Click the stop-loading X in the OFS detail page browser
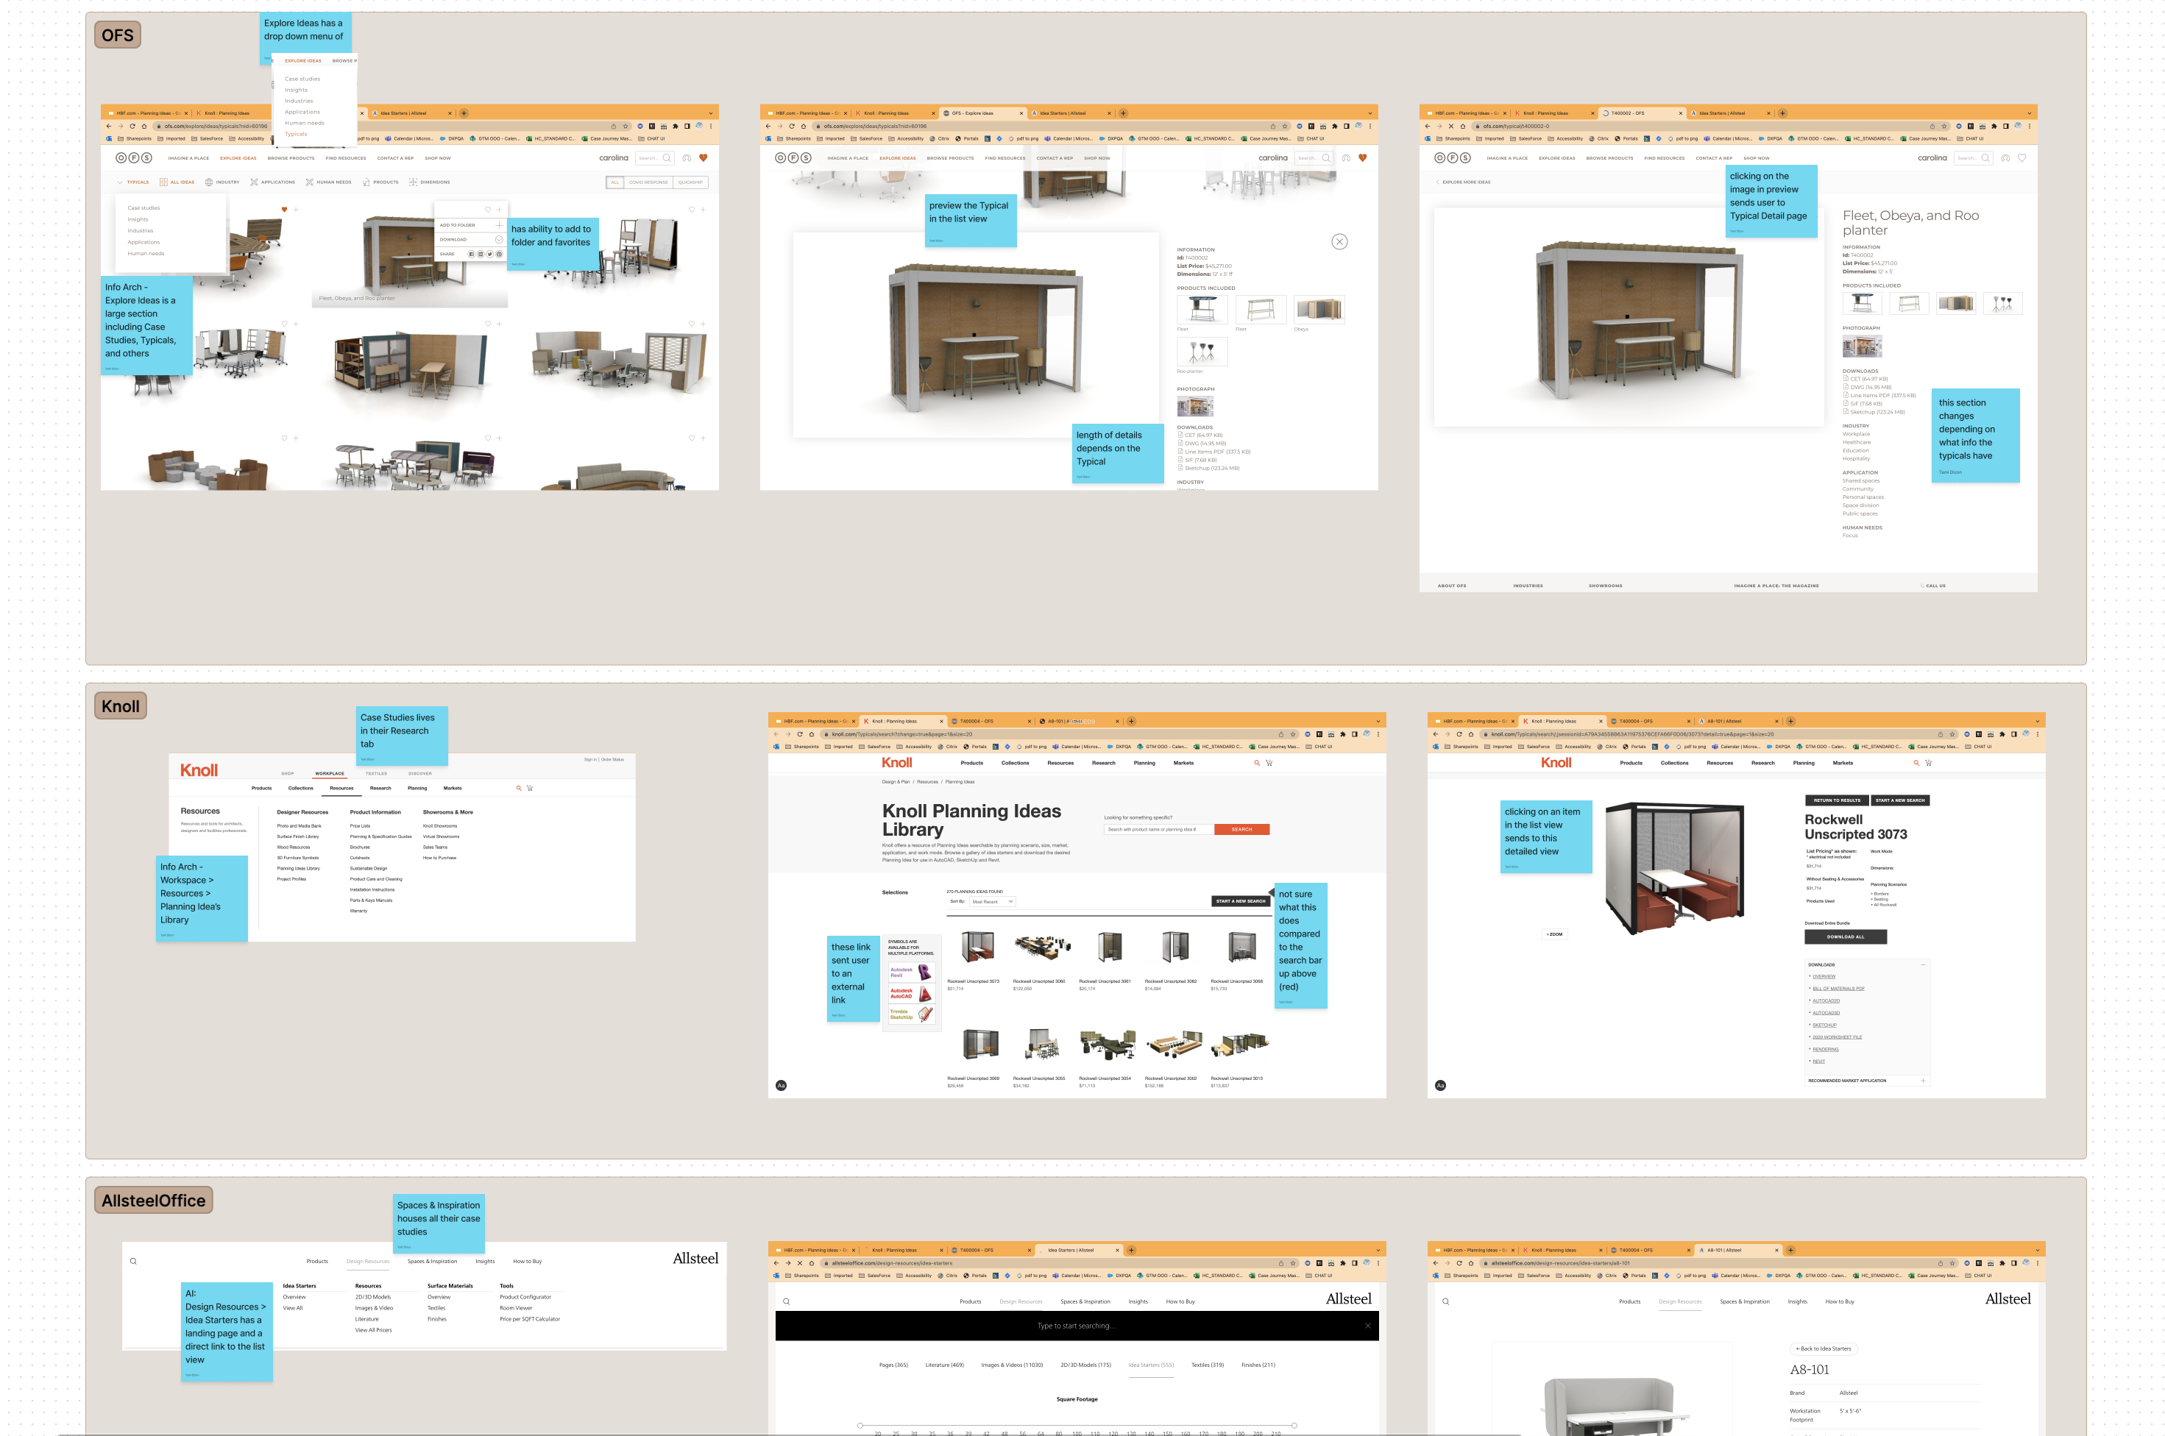The width and height of the screenshot is (2165, 1436). click(1451, 127)
